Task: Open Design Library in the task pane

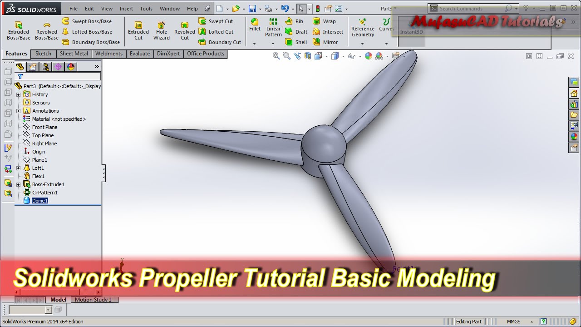Action: coord(574,104)
